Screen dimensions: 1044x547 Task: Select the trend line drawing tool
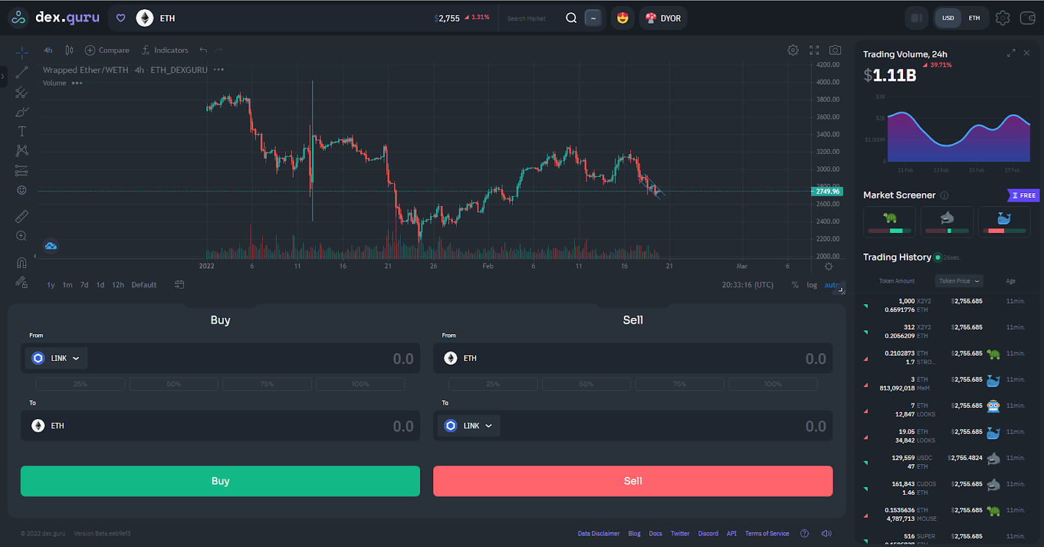pos(22,72)
